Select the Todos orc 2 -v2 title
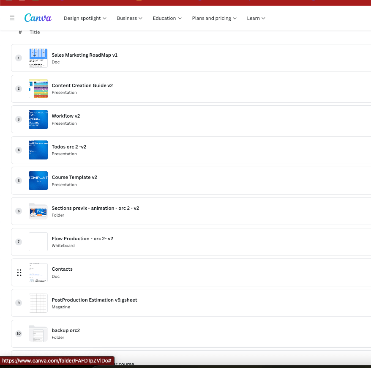Screen dimensions: 371x368 69,147
